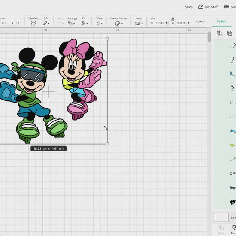Click the height H size field

(181, 23)
